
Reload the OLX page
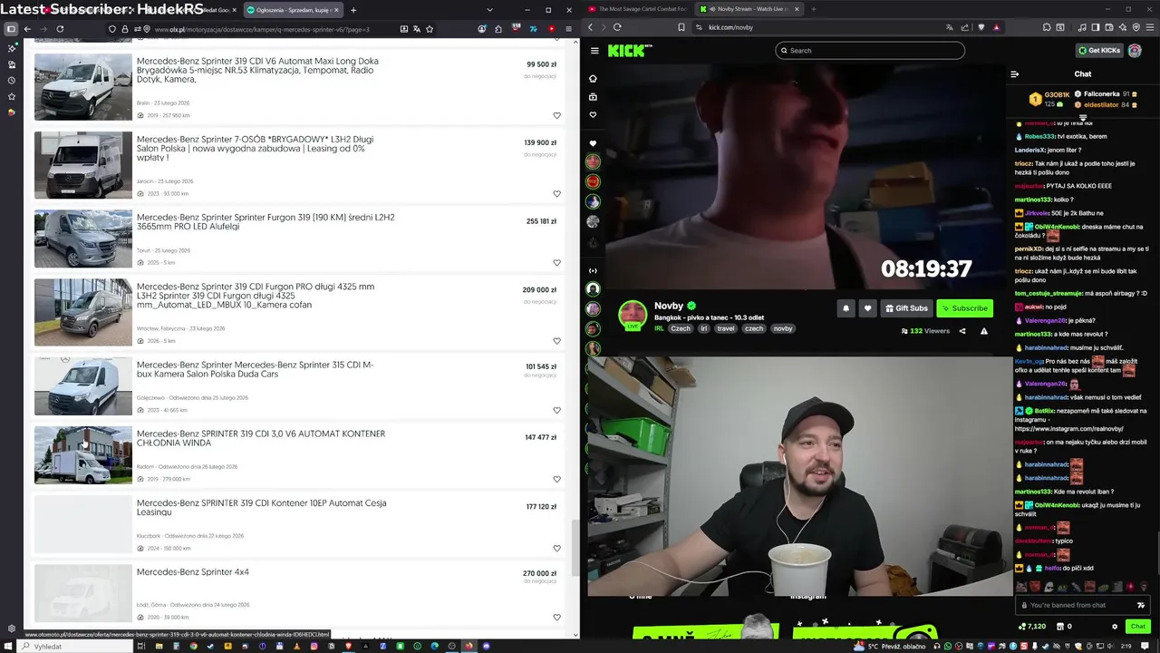[60, 28]
